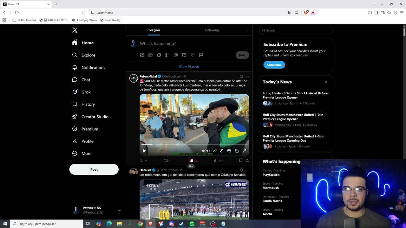Viewport: 406px width, 228px height.
Task: Open video settings gear on Fefeuoficial video
Action: coord(229,151)
